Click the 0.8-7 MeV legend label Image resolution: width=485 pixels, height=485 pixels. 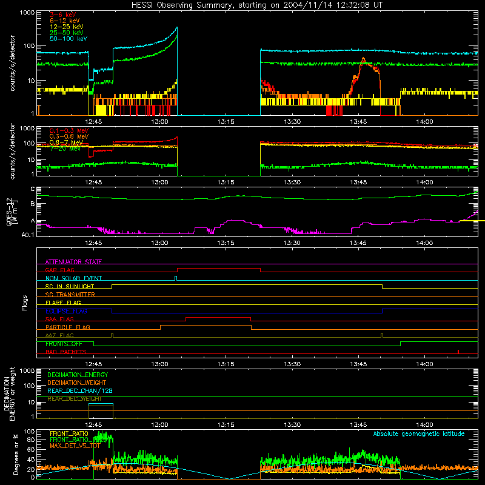point(66,142)
